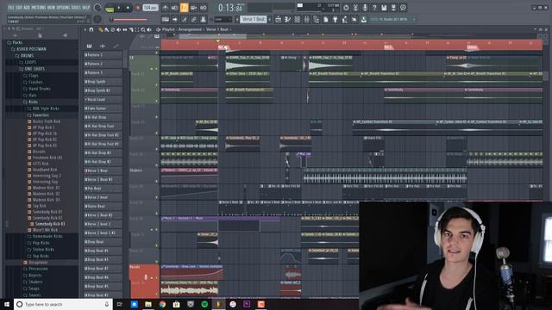
Task: Select the playlist Paint brush tool
Action: pyautogui.click(x=107, y=30)
